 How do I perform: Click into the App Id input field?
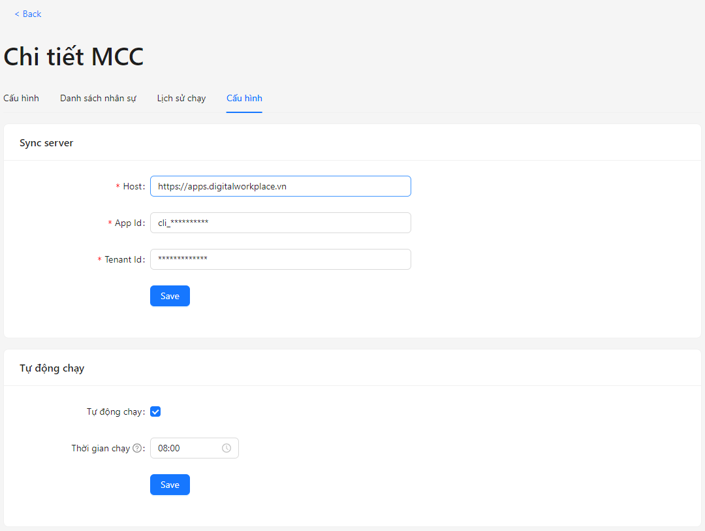click(280, 223)
